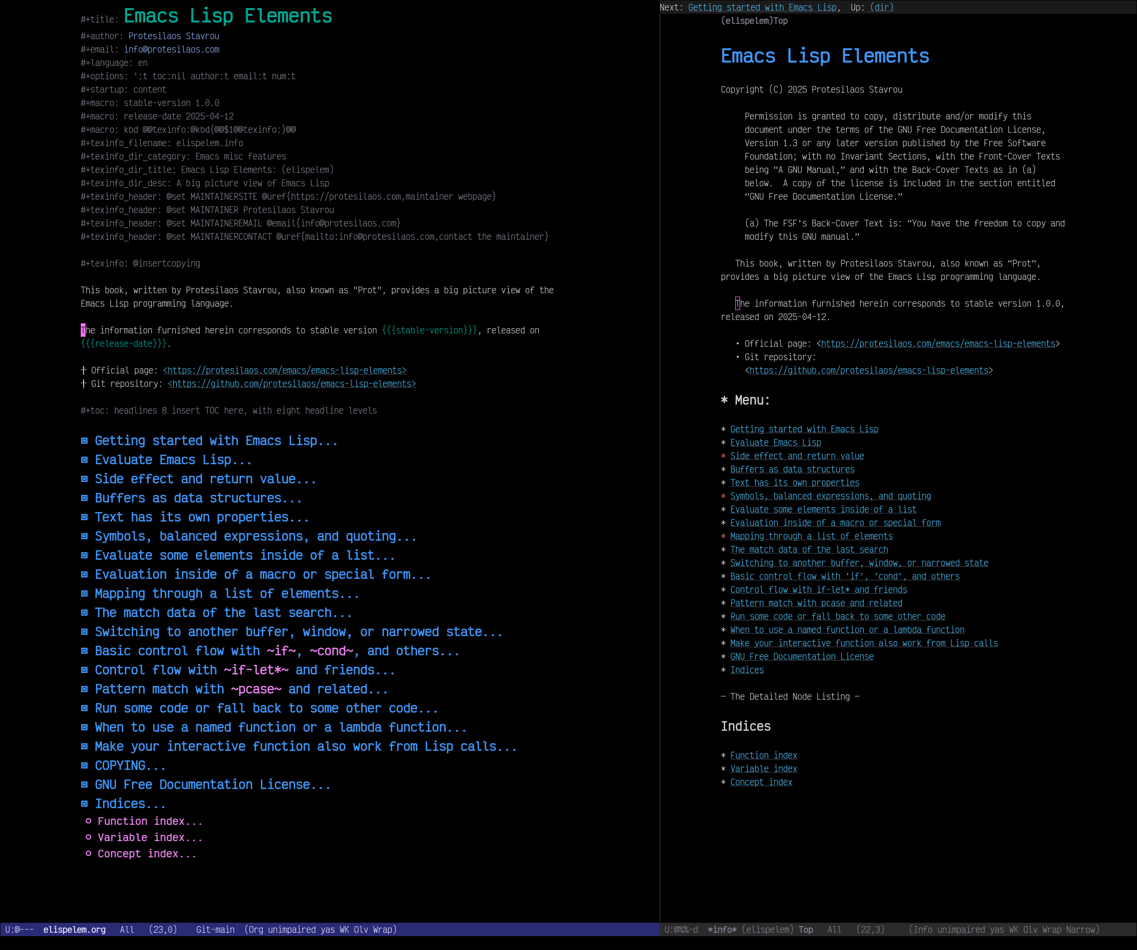Click elispelem.org buffer name in mode line

74,929
